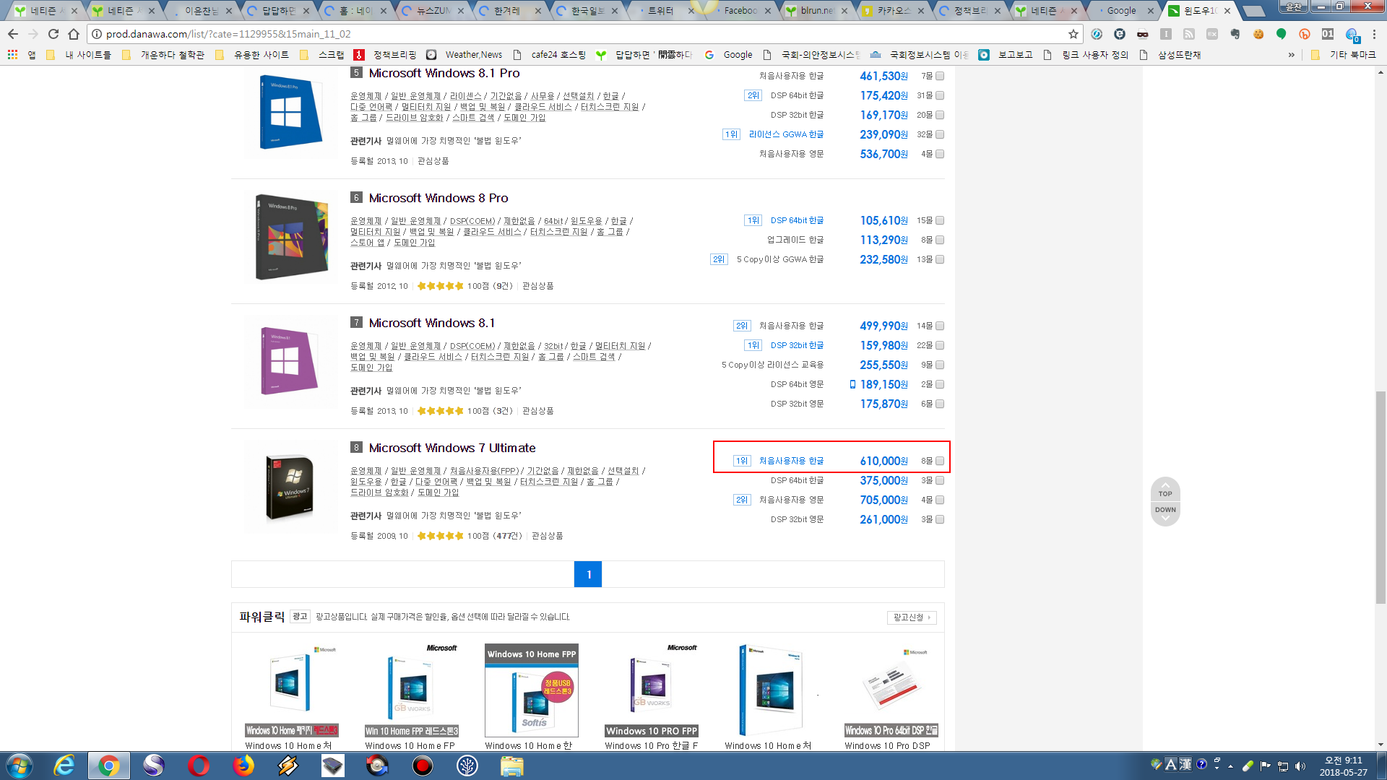Go back with the browser back arrow

pyautogui.click(x=13, y=34)
